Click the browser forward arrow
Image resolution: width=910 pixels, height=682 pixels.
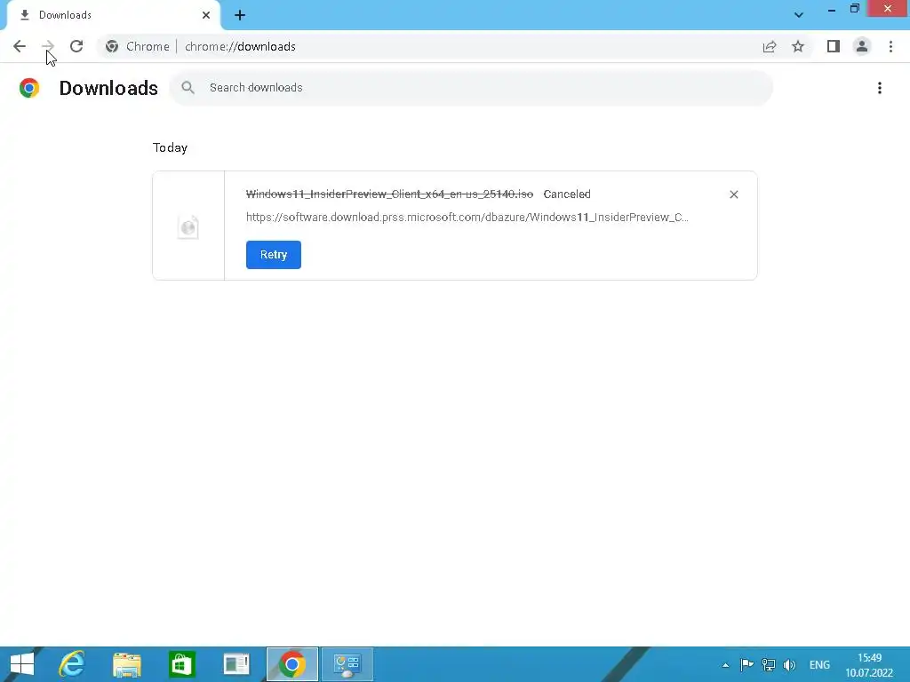[48, 46]
